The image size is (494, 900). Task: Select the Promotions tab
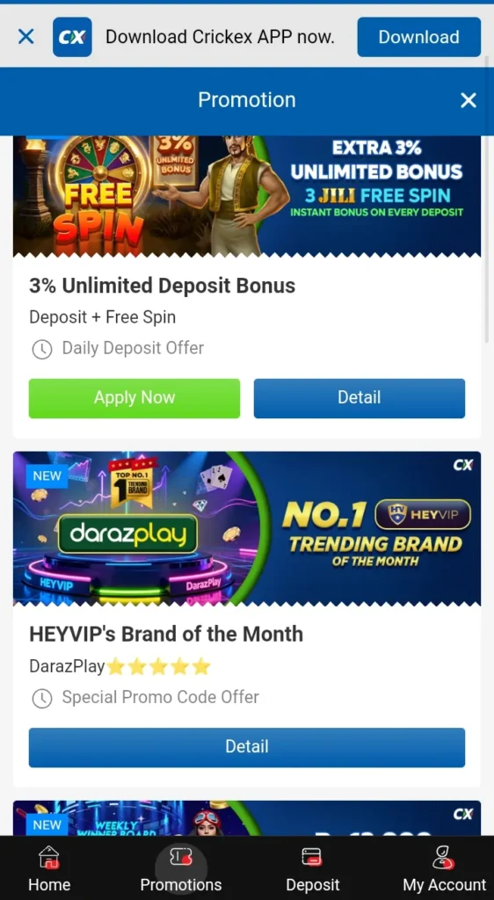point(181,868)
